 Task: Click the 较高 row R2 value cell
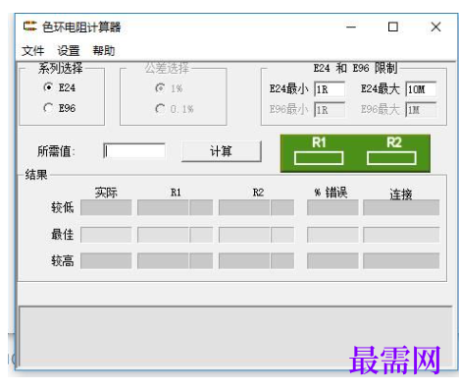(x=244, y=261)
